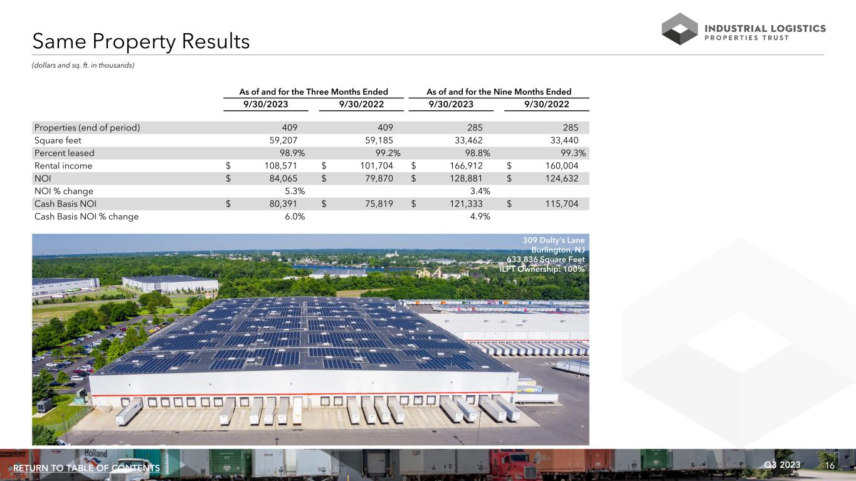Click the Square feet row label

point(58,140)
